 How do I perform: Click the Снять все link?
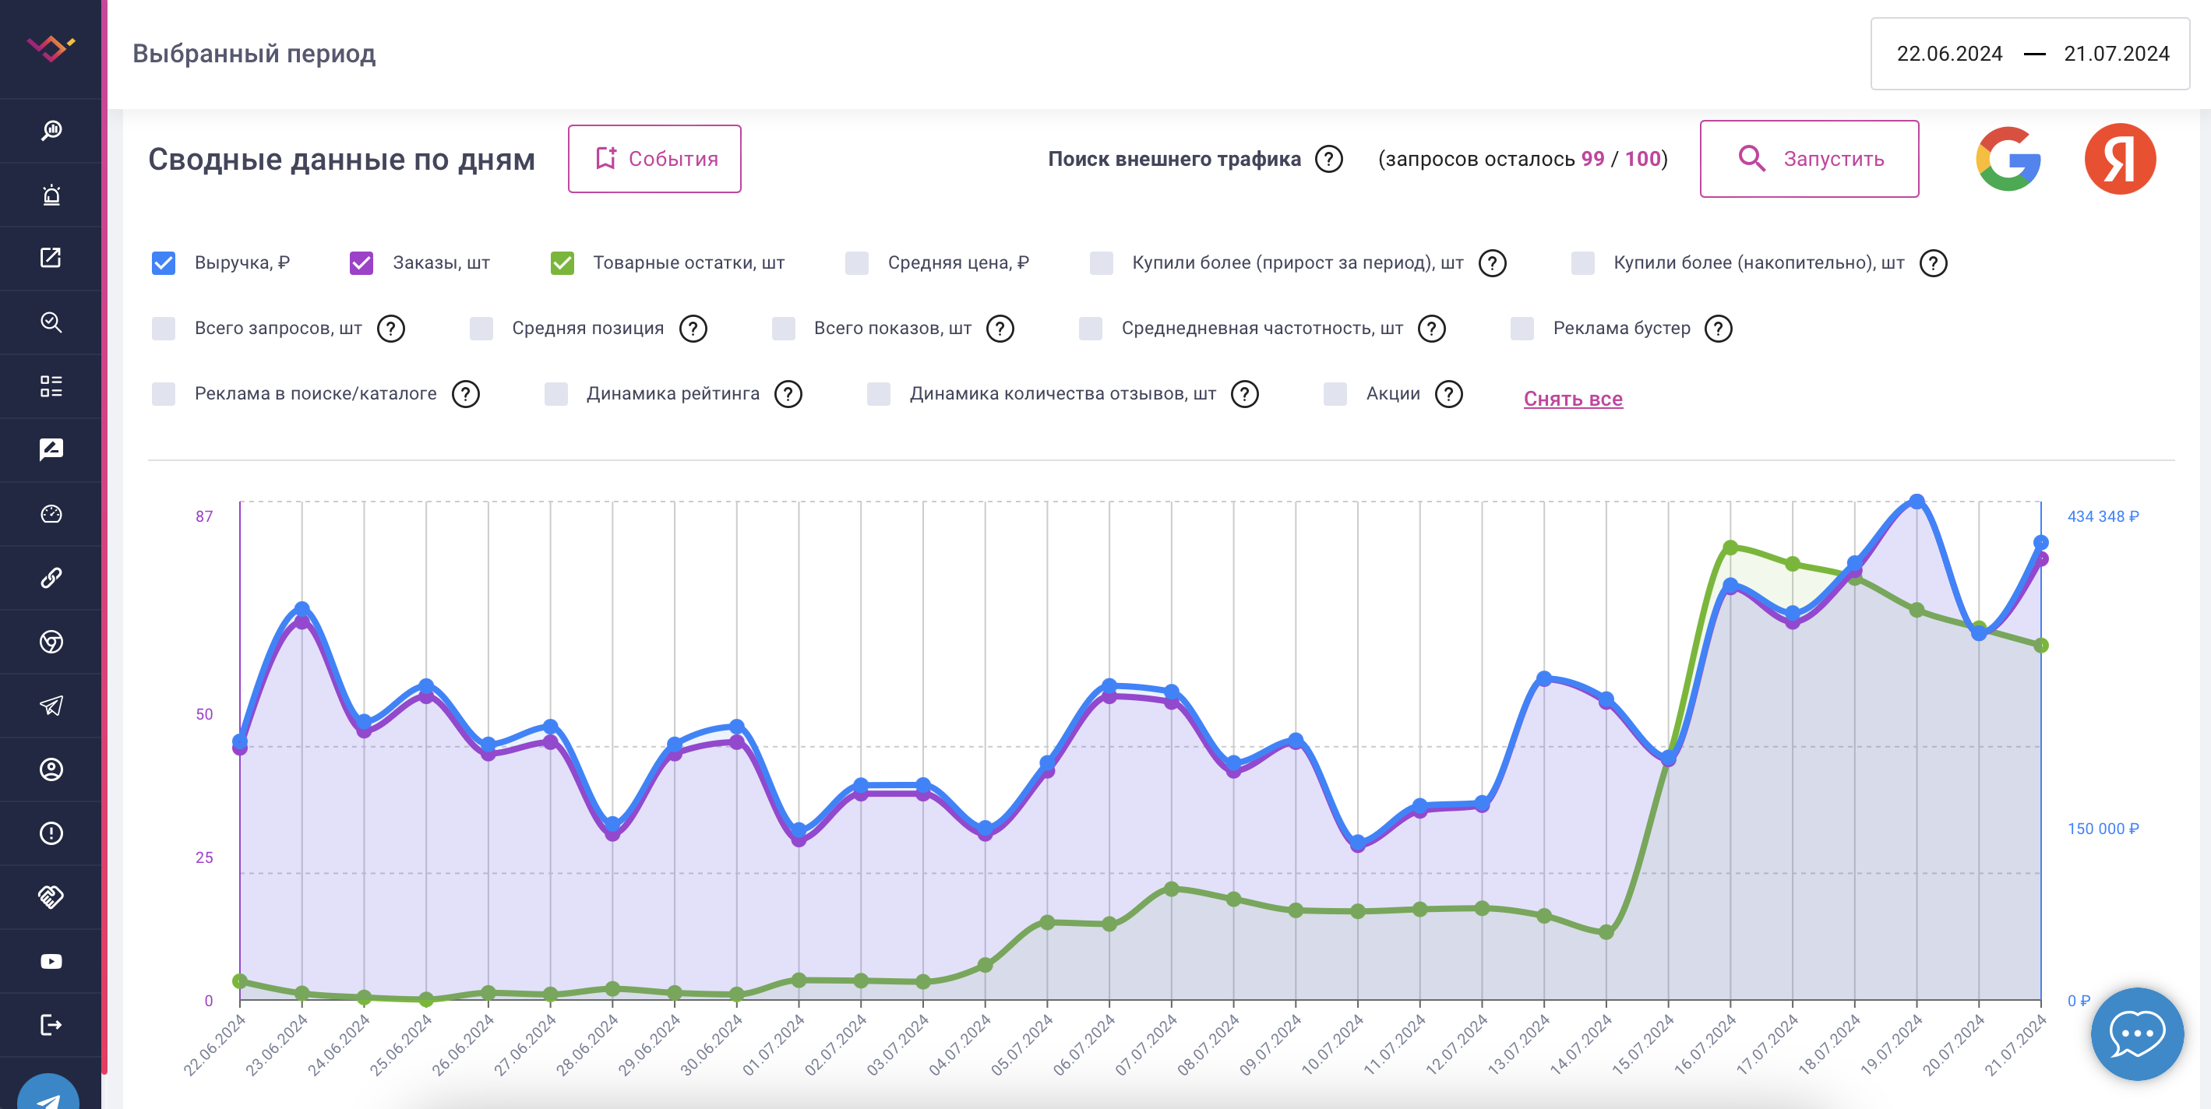1573,399
